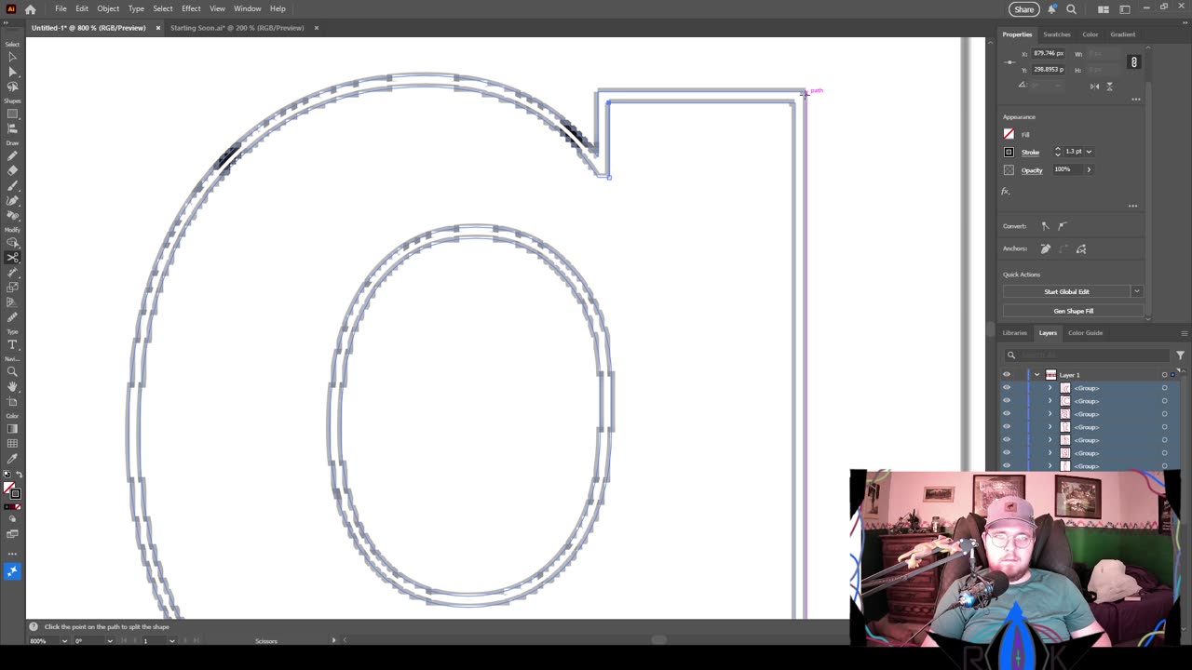
Task: Switch to Libraries tab
Action: (x=1015, y=333)
